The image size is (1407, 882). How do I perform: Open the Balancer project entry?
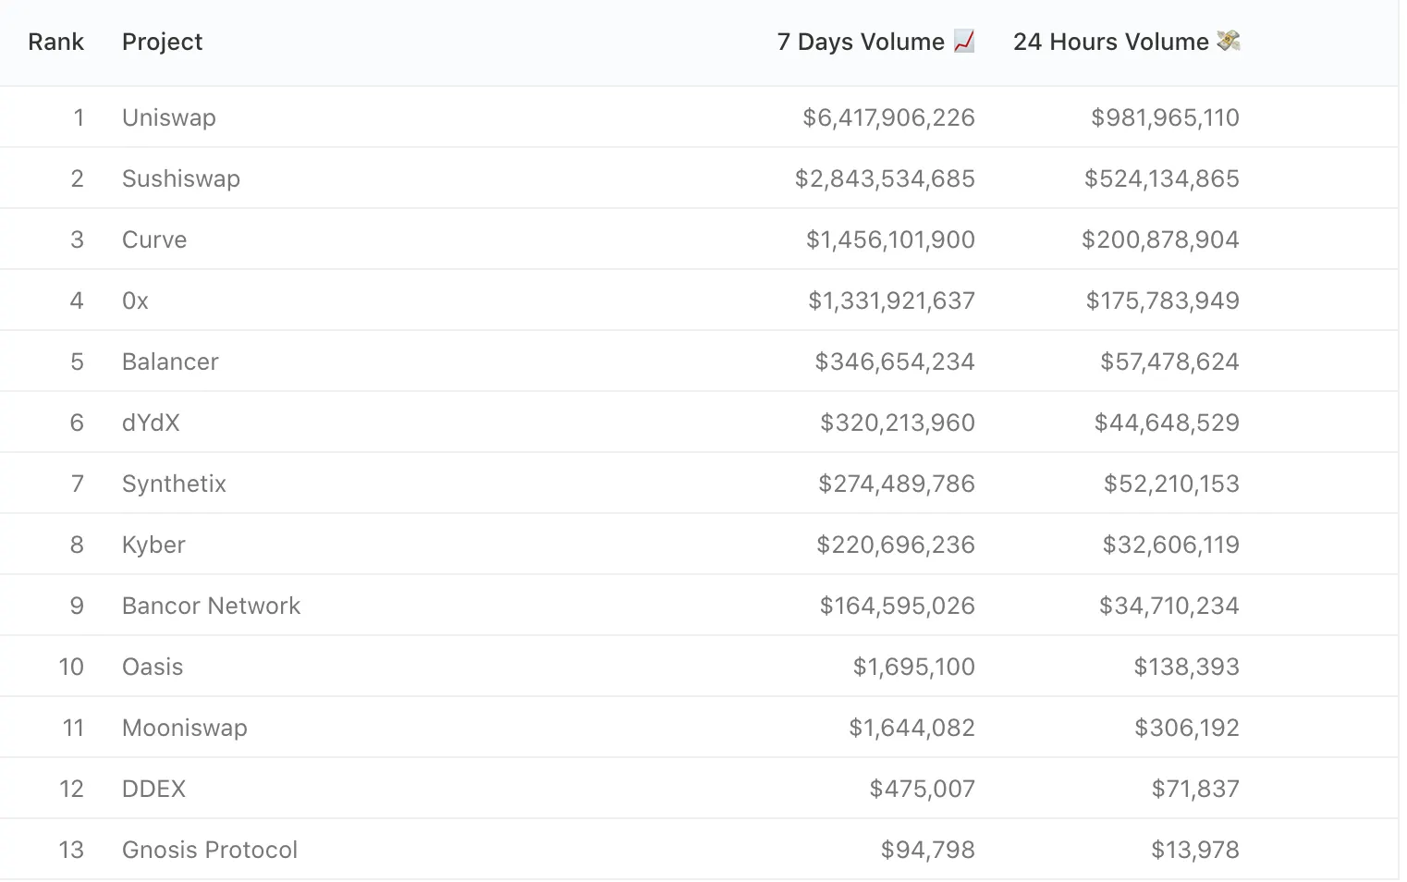(170, 361)
